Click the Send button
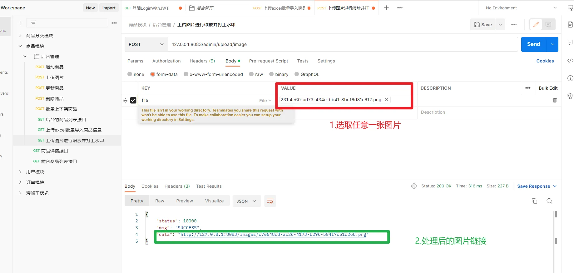The image size is (574, 273). (534, 44)
